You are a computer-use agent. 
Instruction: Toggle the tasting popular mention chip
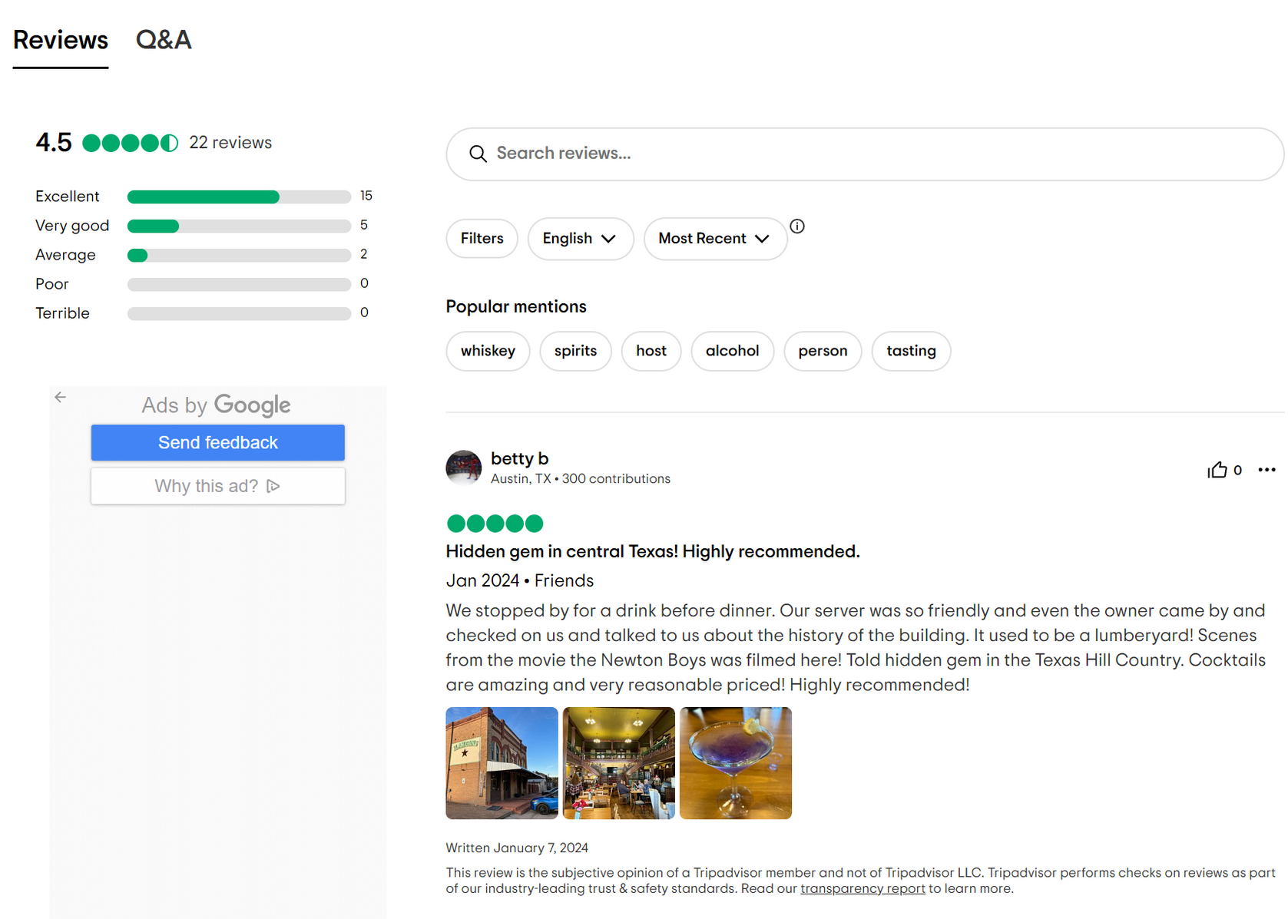[911, 351]
